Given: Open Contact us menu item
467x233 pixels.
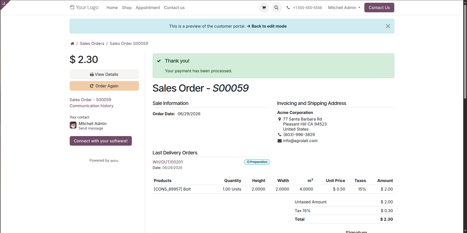Looking at the screenshot, I should tap(174, 8).
